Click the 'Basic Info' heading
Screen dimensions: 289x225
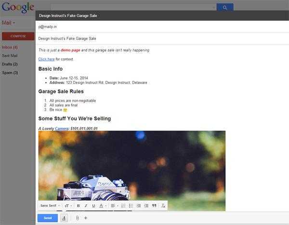click(51, 69)
